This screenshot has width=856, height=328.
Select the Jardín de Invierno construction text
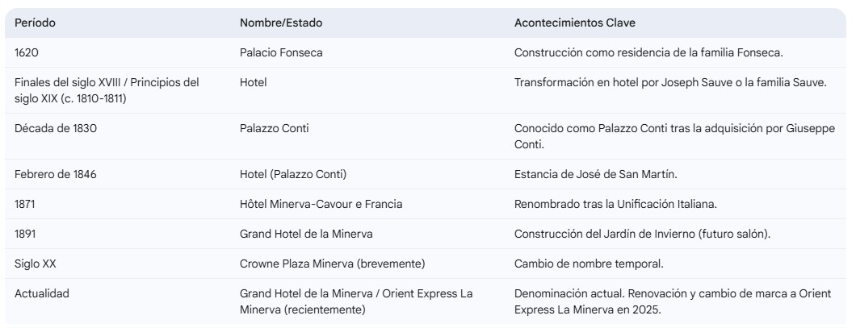click(642, 234)
